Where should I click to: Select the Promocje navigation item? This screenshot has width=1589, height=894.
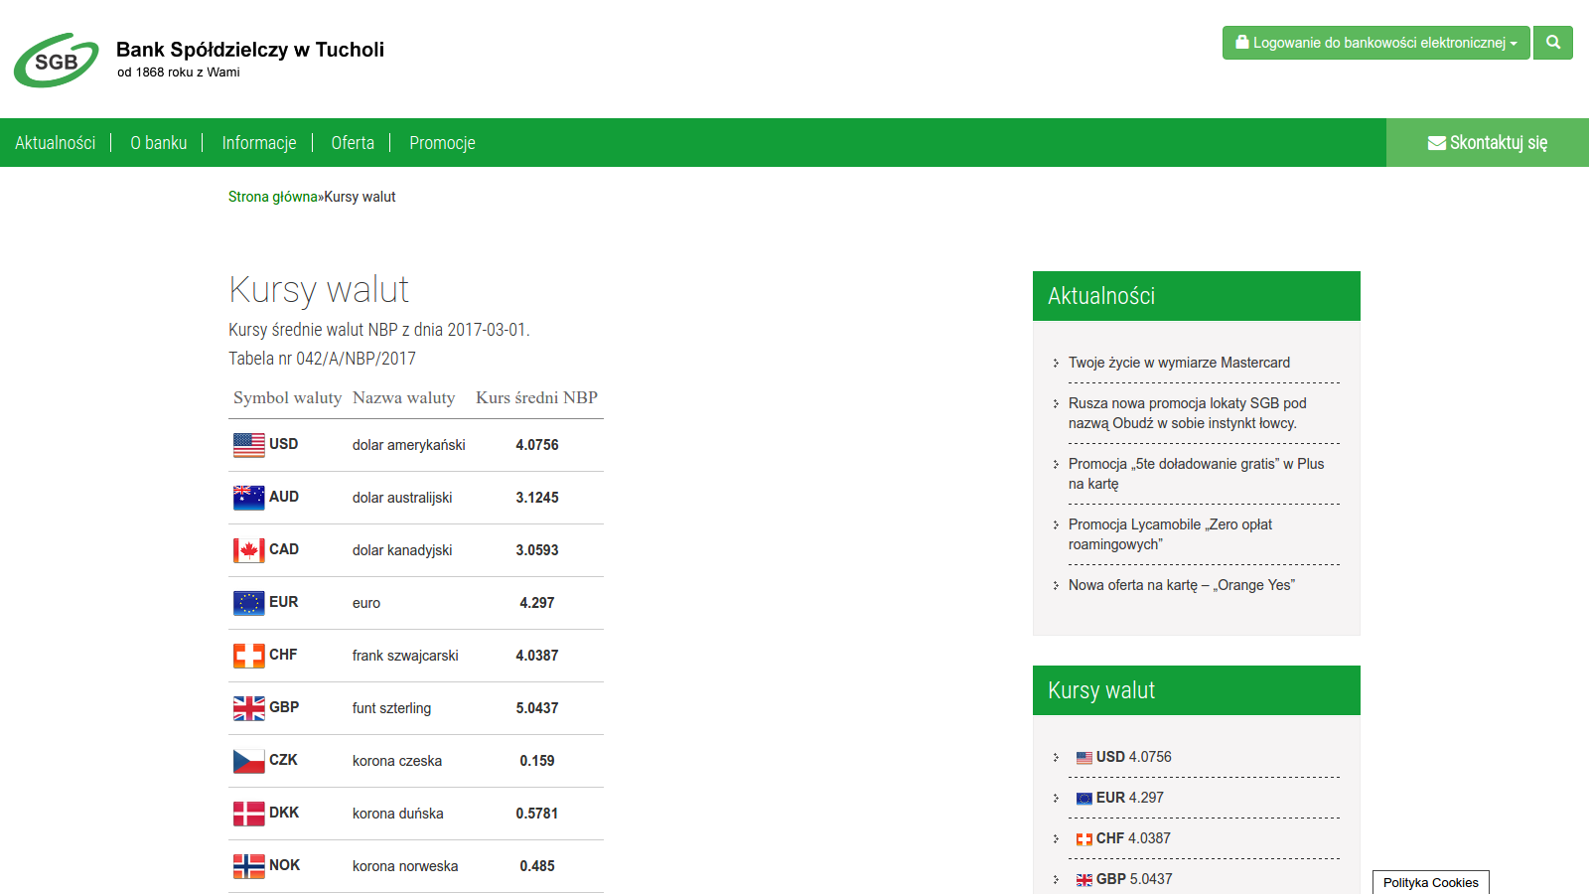(442, 143)
